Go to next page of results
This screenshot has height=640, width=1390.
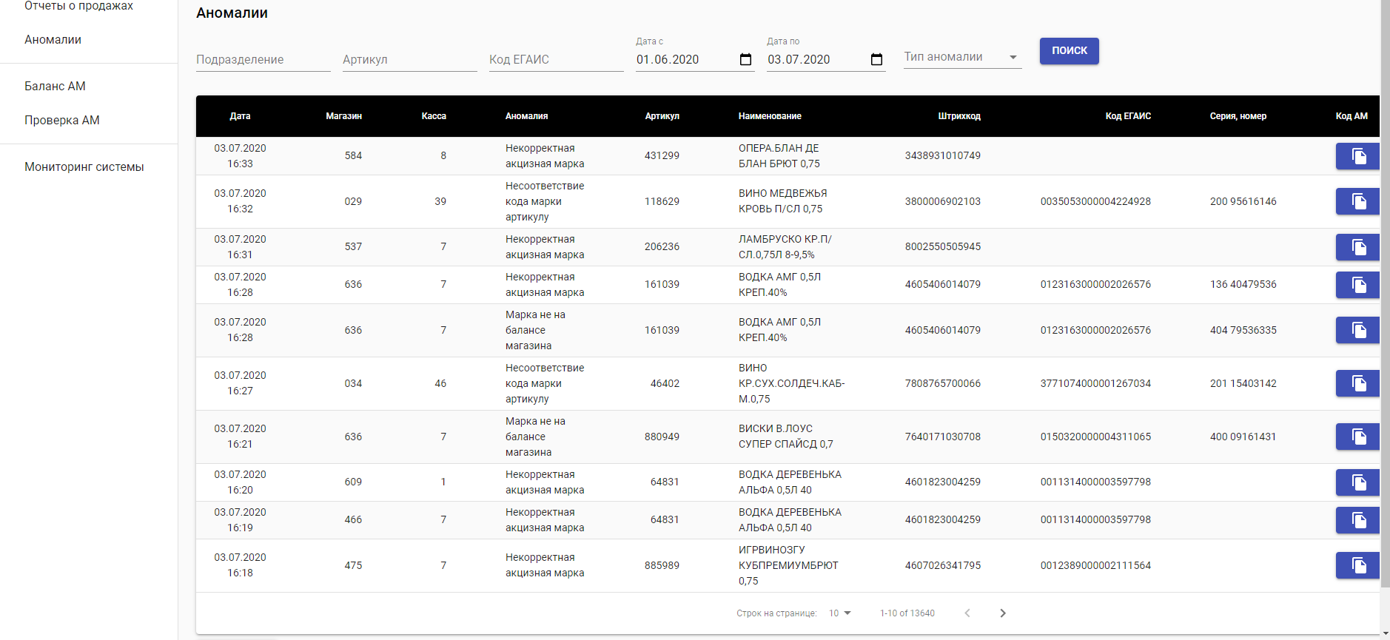point(1002,613)
